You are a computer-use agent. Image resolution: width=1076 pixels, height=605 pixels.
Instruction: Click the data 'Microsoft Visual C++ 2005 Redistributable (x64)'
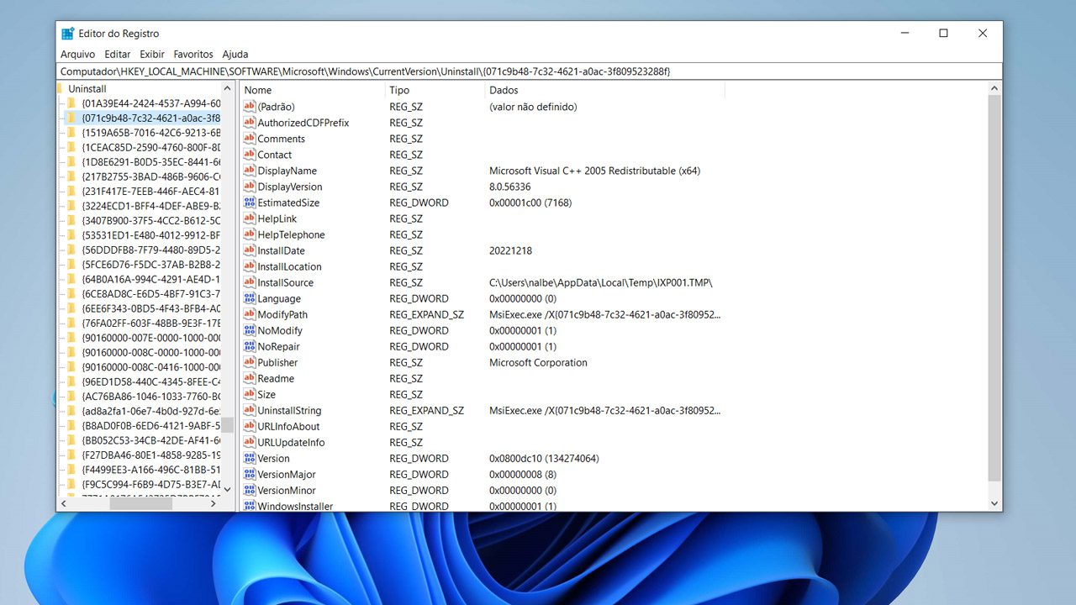tap(594, 171)
